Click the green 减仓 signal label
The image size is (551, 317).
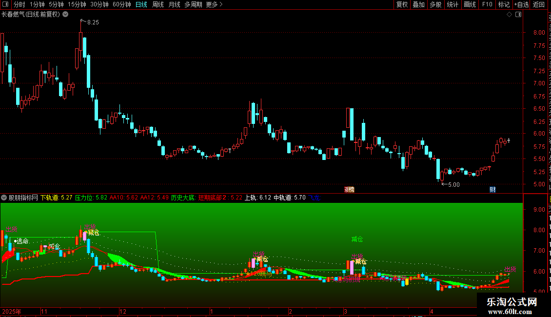357,239
